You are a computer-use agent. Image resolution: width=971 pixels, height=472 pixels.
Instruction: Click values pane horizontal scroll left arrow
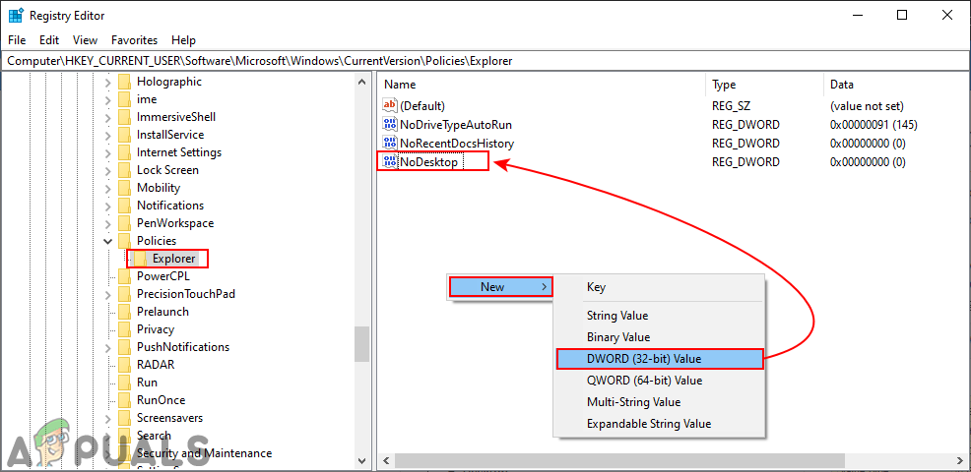point(386,461)
